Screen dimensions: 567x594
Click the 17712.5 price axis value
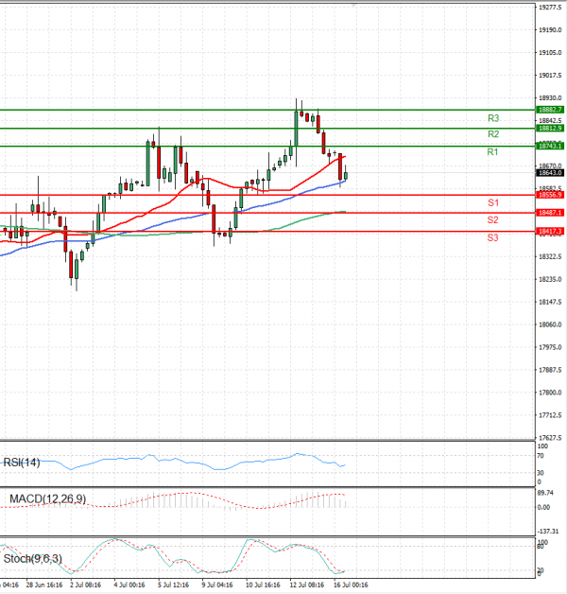click(x=550, y=415)
